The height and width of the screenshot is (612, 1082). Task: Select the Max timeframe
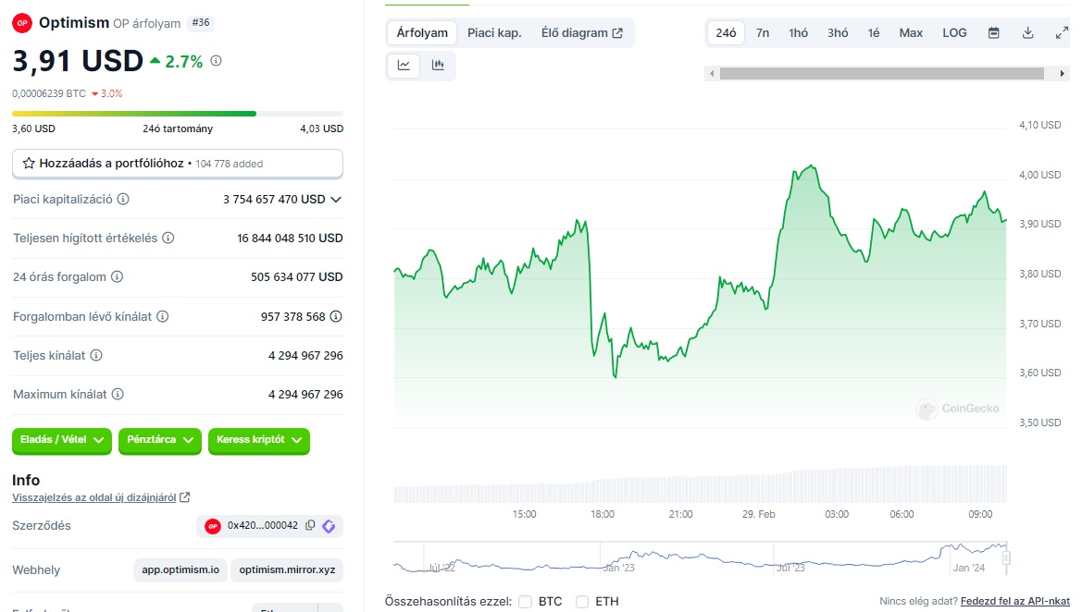pyautogui.click(x=911, y=33)
